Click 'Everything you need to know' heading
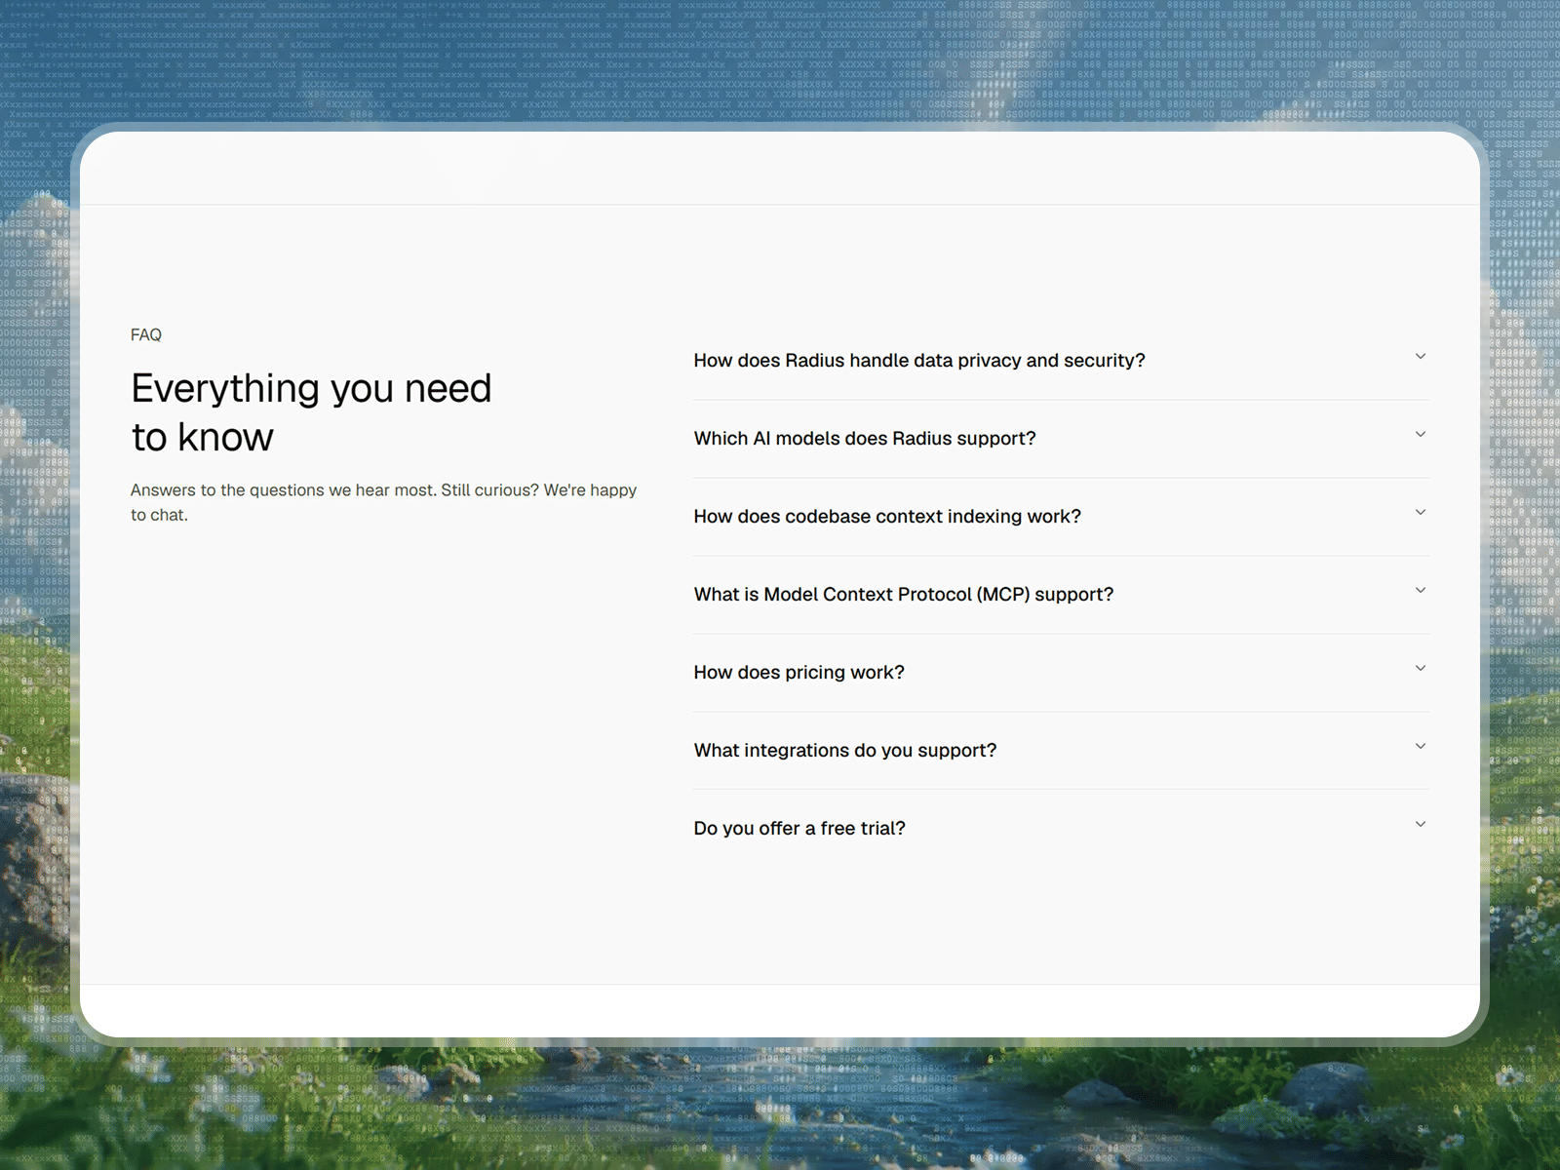 (x=312, y=412)
